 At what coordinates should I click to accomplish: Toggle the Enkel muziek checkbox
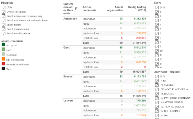[x=4, y=25]
